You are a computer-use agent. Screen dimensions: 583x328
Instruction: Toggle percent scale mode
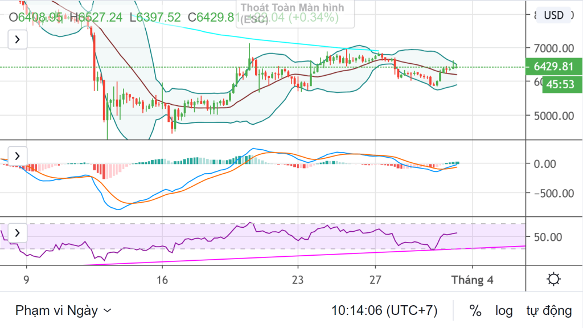[475, 310]
